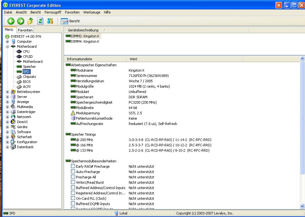Screen dimensions: 305x217
Task: Toggle the On-Card PLL (Clock) checkbox
Action: click(73, 198)
